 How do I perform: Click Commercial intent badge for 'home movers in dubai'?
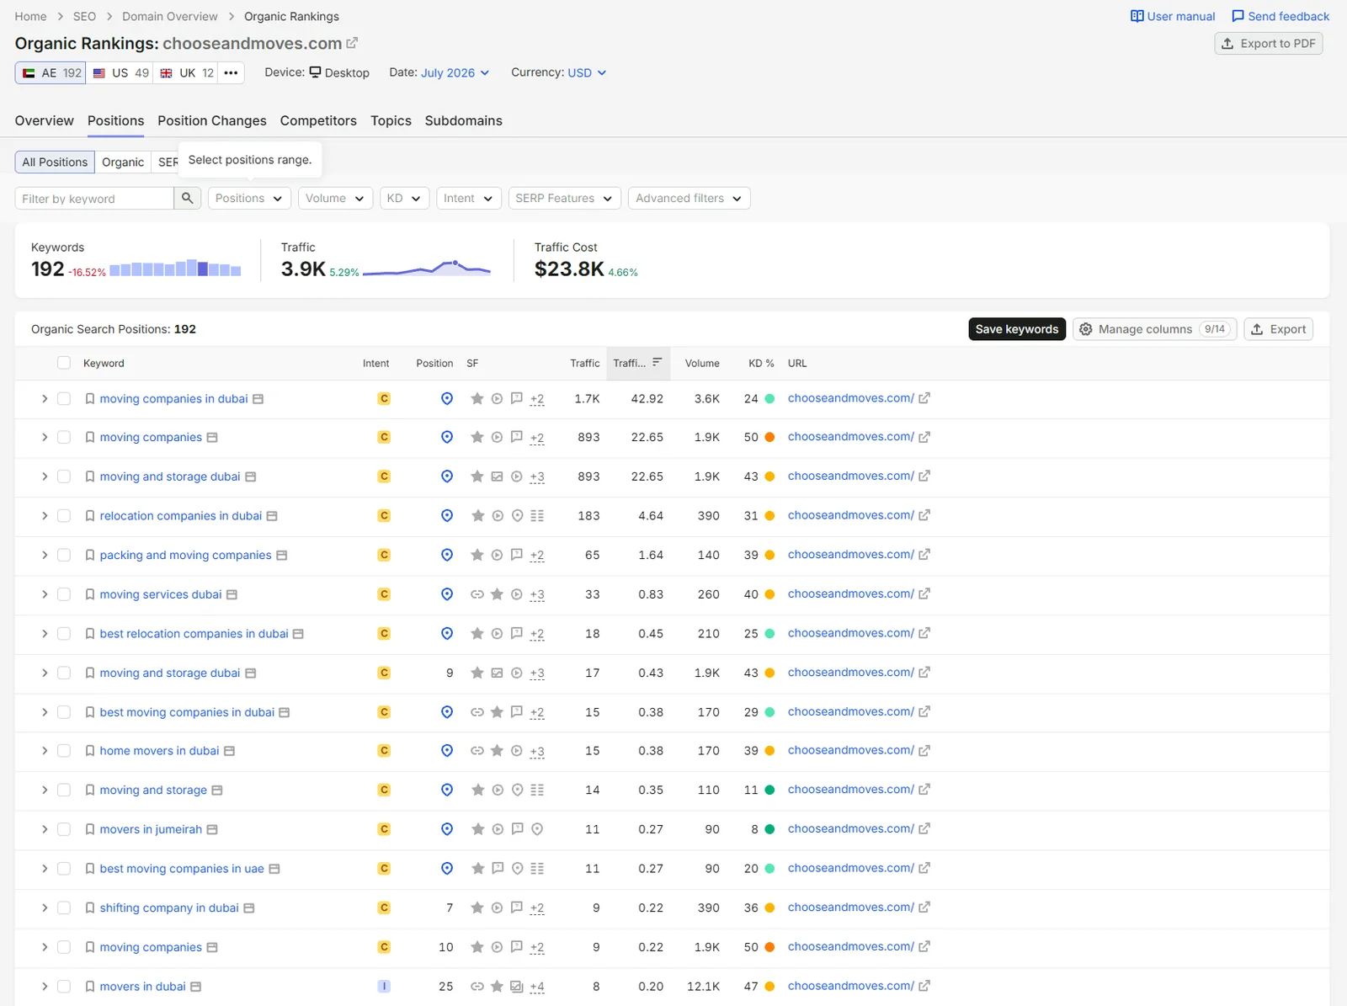click(384, 751)
